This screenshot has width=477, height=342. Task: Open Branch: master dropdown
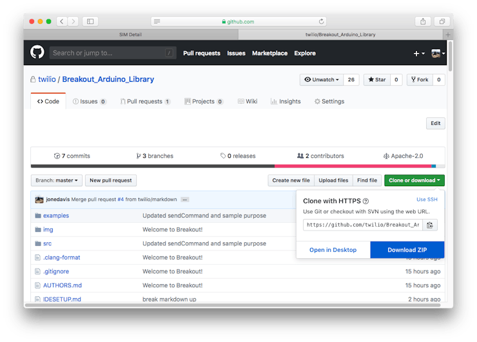click(x=56, y=180)
